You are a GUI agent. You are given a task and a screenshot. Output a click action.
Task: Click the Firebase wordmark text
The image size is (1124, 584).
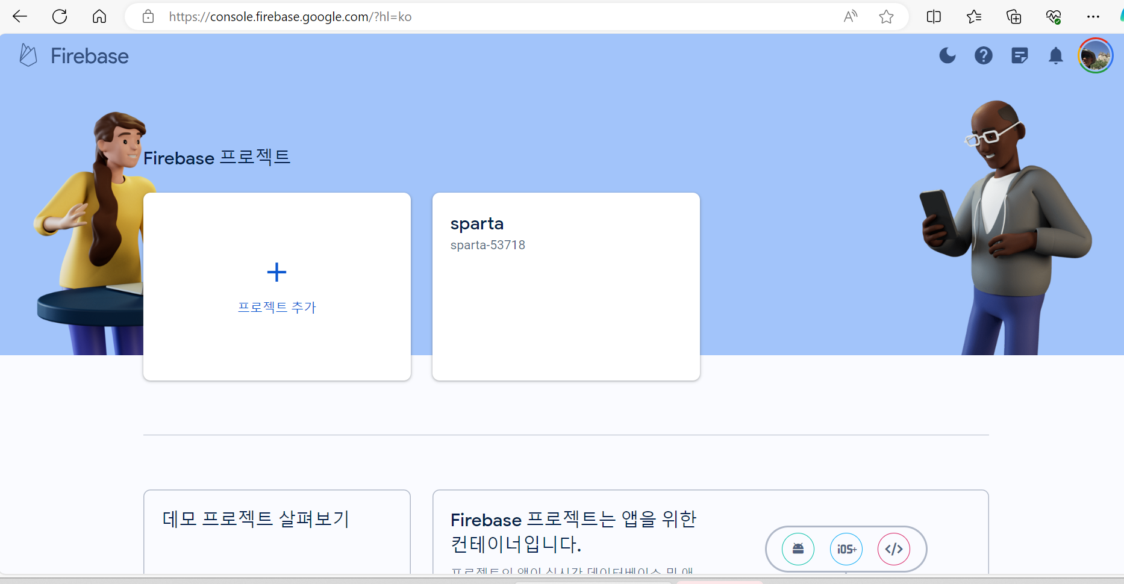[x=90, y=56]
